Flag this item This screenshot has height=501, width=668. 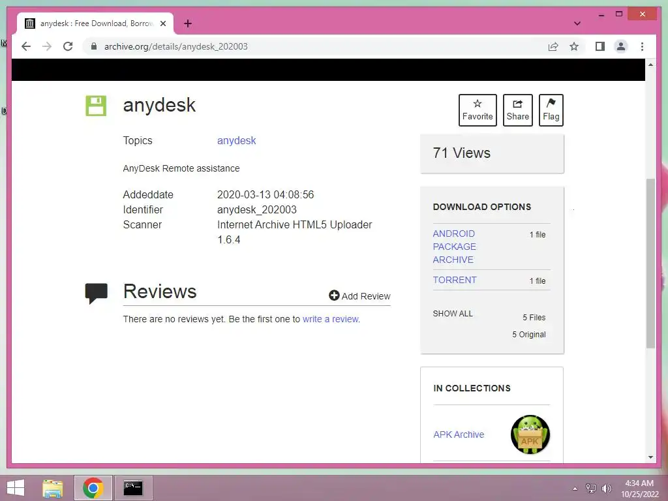click(x=551, y=110)
